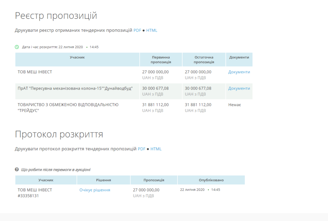Click primary offer 27 000 000,00 of МЕШ ІНВЕСТ

155,72
